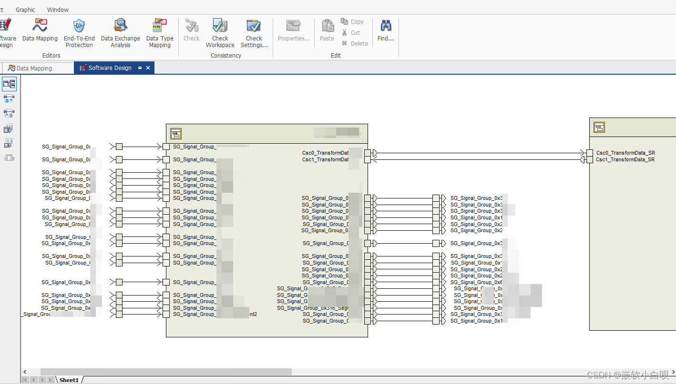Click the Csc1_TransformData_SR port square on right component

[590, 159]
